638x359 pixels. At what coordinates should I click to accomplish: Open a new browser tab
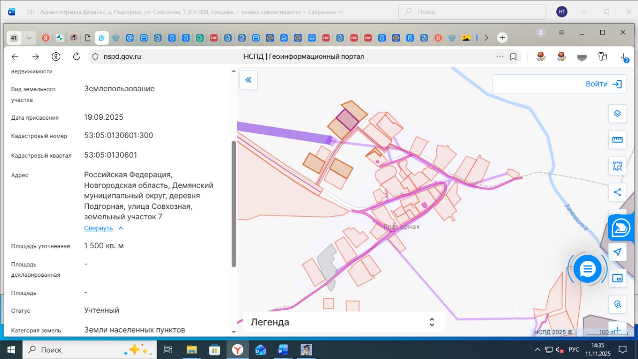click(502, 38)
